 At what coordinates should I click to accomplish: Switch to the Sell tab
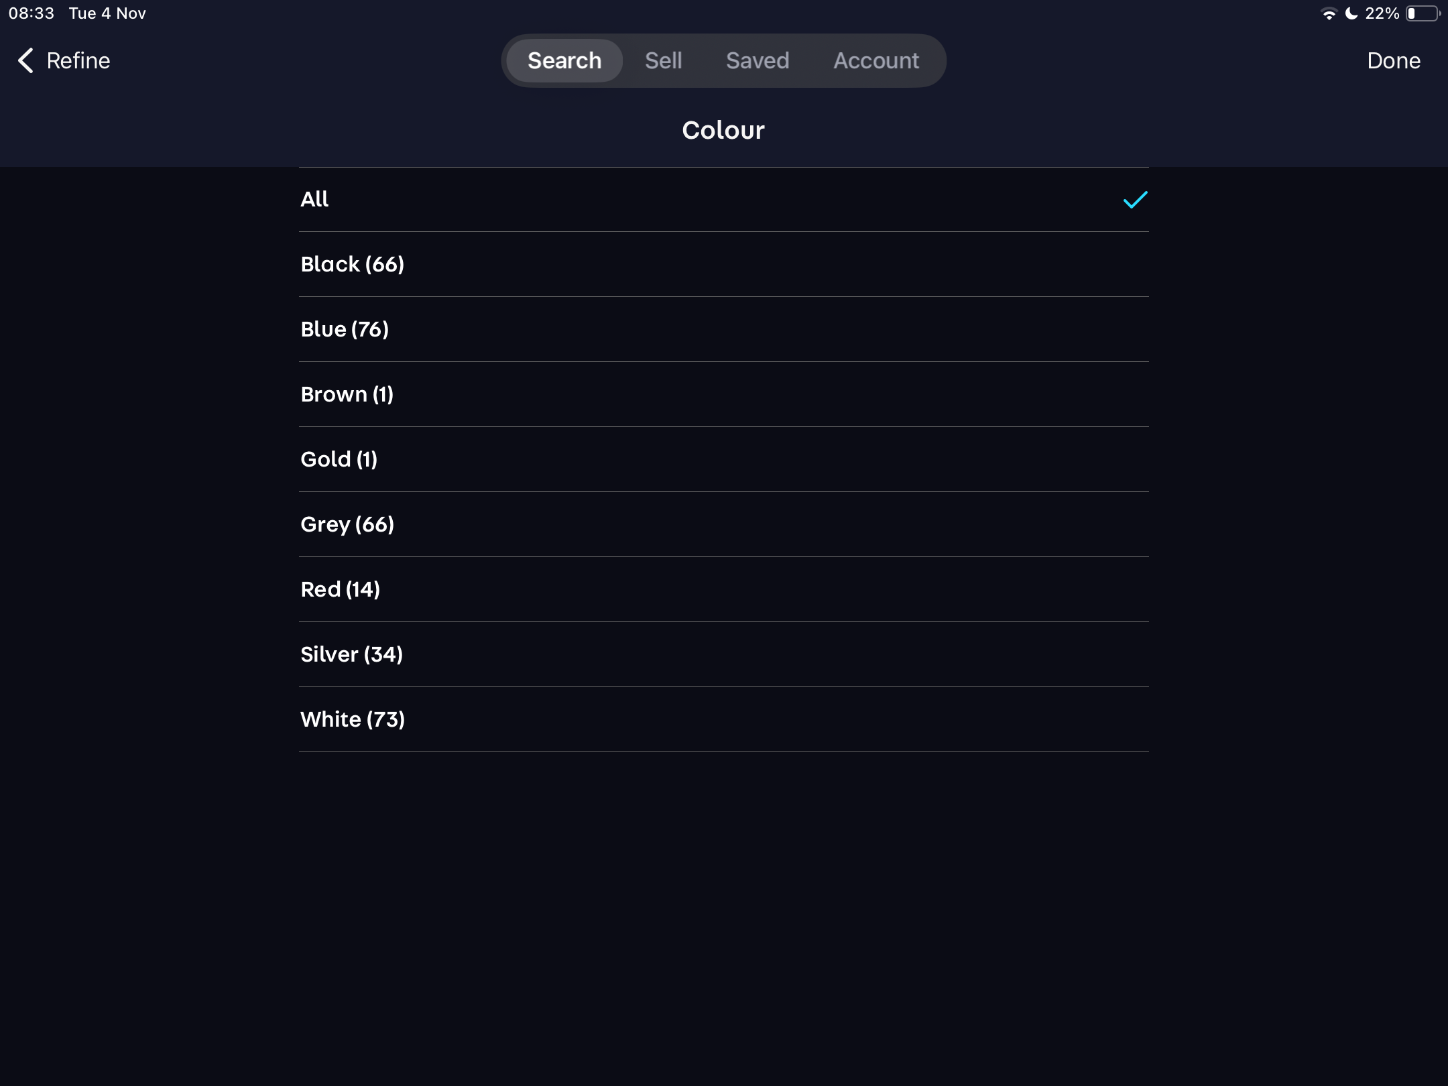(x=663, y=60)
